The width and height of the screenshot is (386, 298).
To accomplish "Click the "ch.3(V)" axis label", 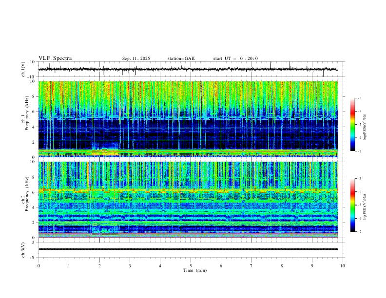I will 23,250.
